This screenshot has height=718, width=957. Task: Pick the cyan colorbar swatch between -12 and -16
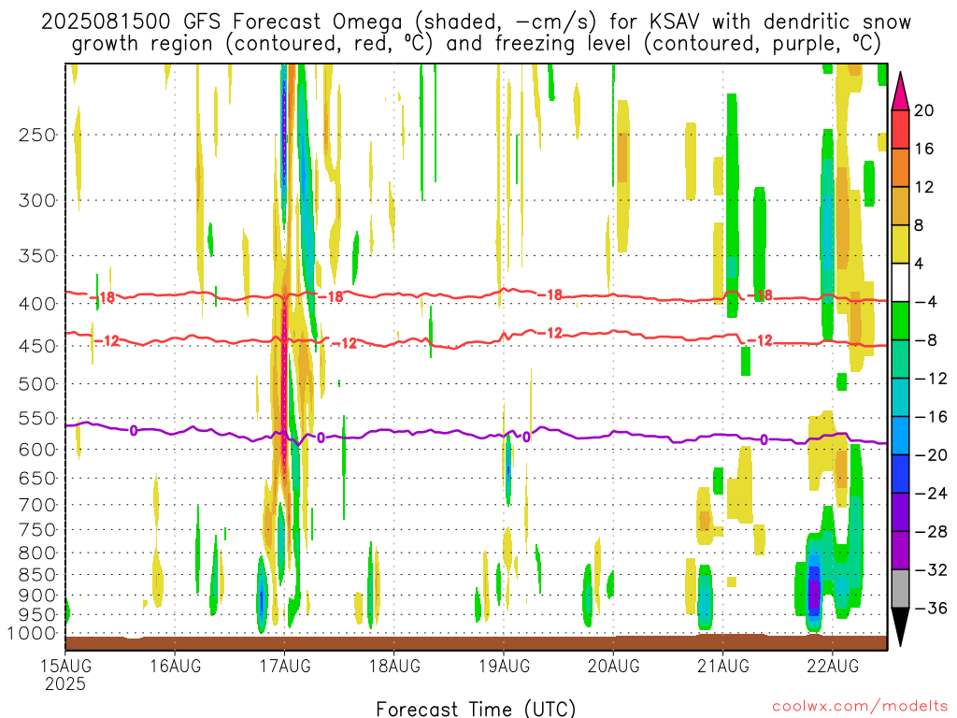tap(900, 398)
